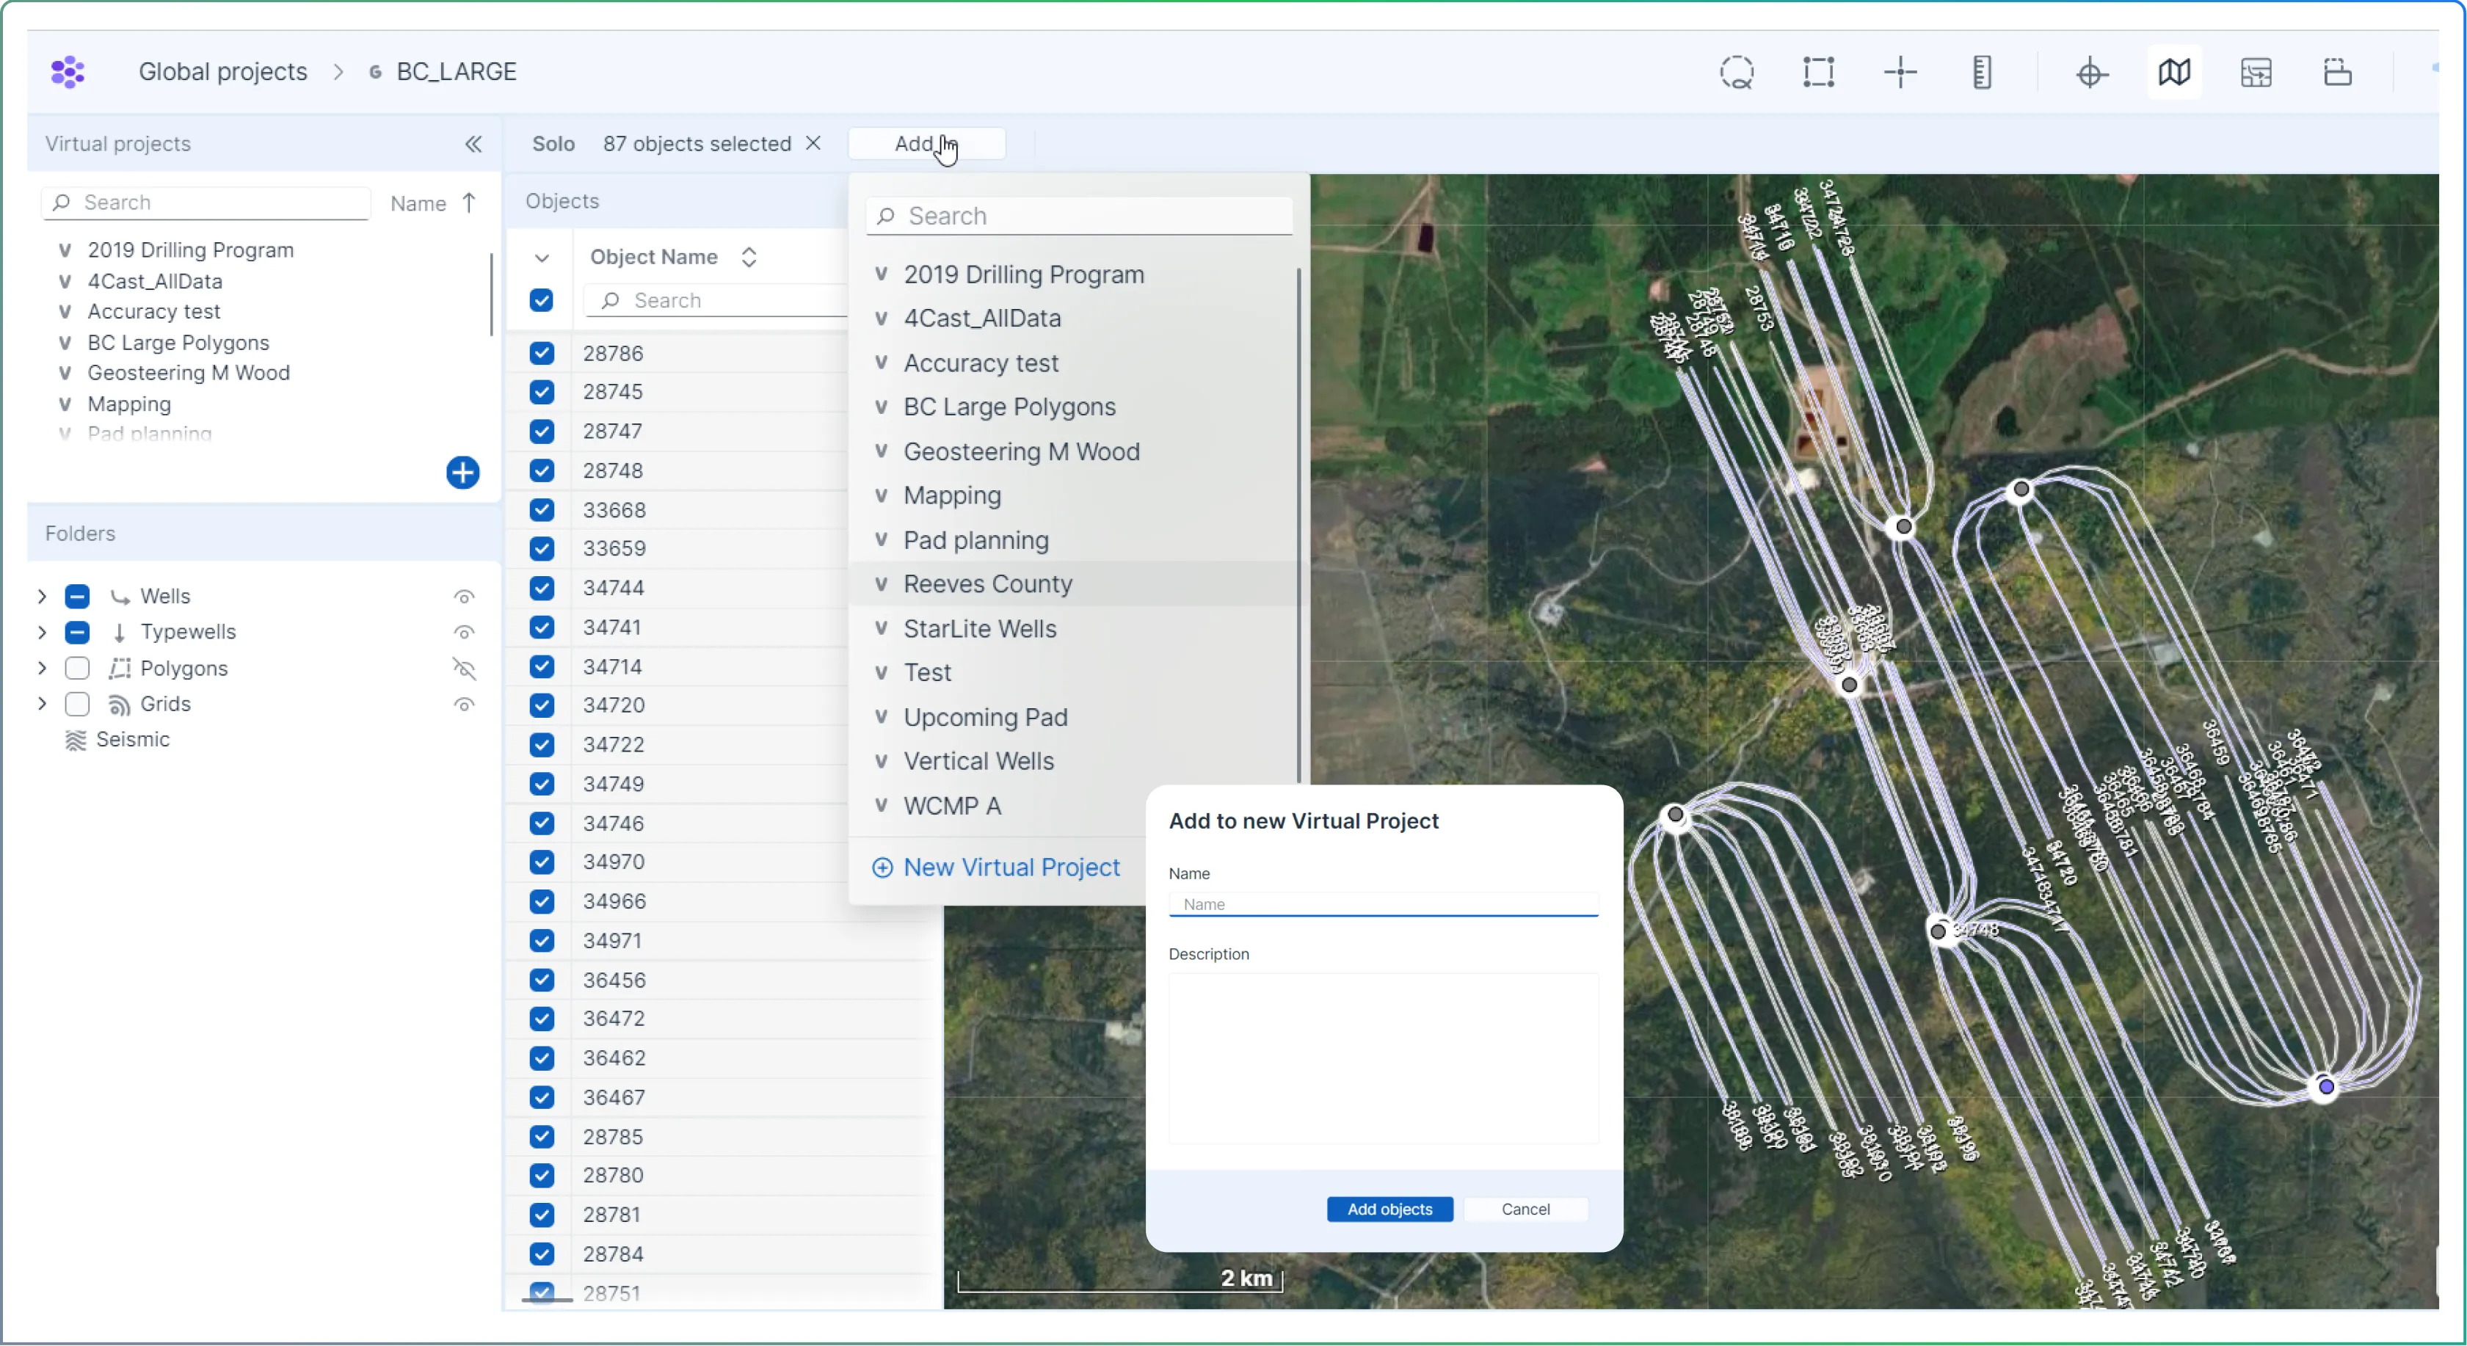Open the Object Name sort dropdown
Screen dimensions: 2467x1346
pyautogui.click(x=750, y=257)
